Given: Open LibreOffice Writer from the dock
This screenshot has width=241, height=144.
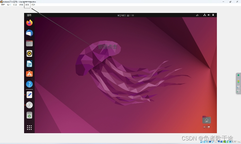Looking at the screenshot, I should pos(29,64).
